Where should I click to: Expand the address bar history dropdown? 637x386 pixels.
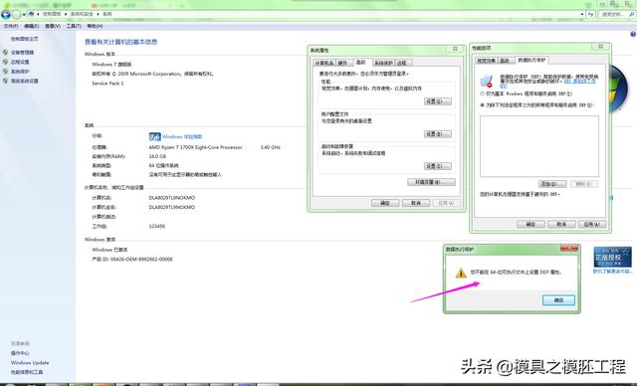(582, 14)
